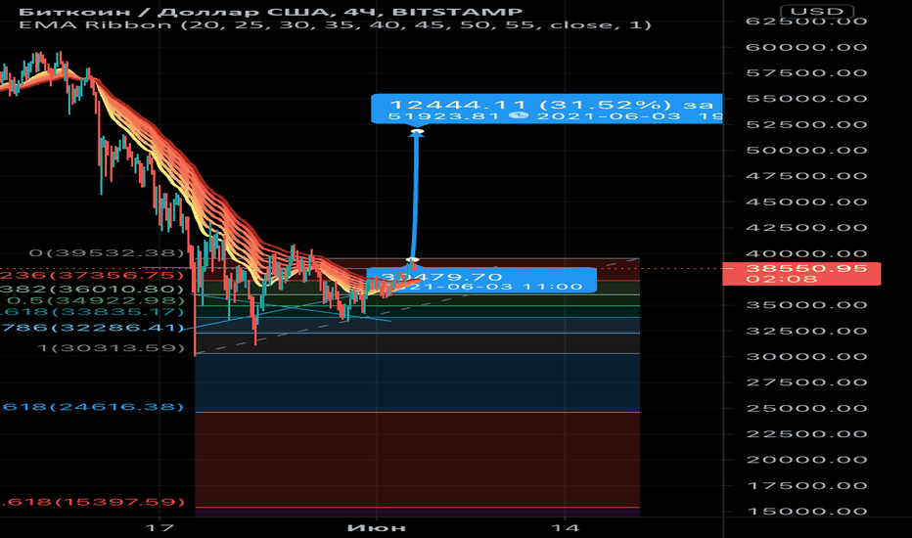Viewport: 912px width, 538px height.
Task: Click the 14 date label on time axis
Action: tap(566, 527)
